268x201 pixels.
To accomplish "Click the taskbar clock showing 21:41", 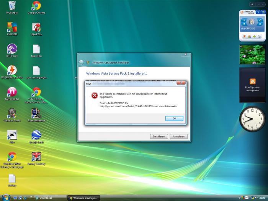I will click(x=262, y=198).
